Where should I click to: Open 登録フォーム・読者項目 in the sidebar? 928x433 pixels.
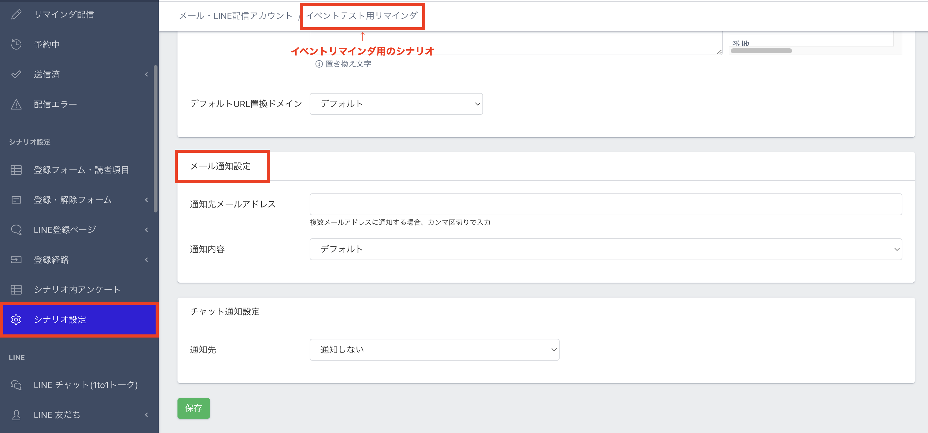[x=81, y=170]
